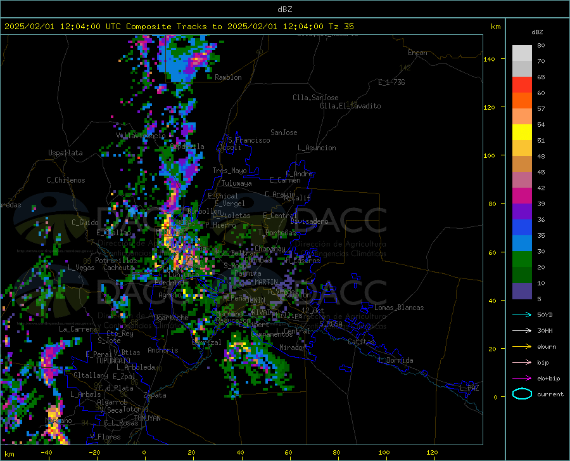The height and width of the screenshot is (461, 570).
Task: Click the 'Ramblon' label near the top
Action: click(x=228, y=77)
